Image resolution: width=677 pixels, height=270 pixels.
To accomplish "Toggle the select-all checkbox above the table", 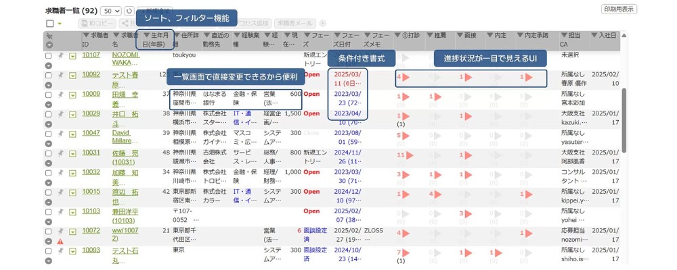I will [x=49, y=24].
